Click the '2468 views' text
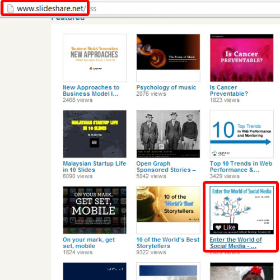Screen dimensions: 280x280 pyautogui.click(x=78, y=100)
